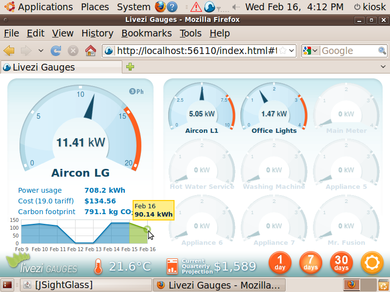Select the Hot Water Service gauge
This screenshot has height=292, width=390.
[202, 164]
